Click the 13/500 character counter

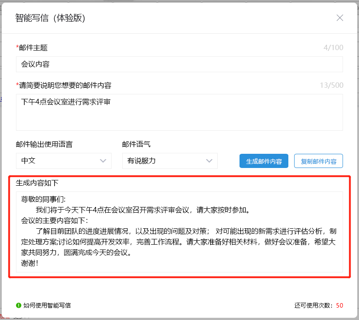331,85
